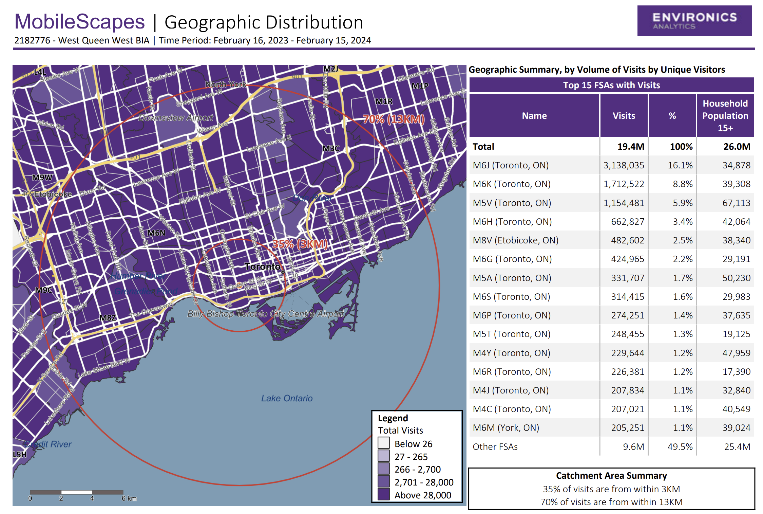This screenshot has width=763, height=514.
Task: Select the 'M4C (Toronto, ON)' row name
Action: 512,409
